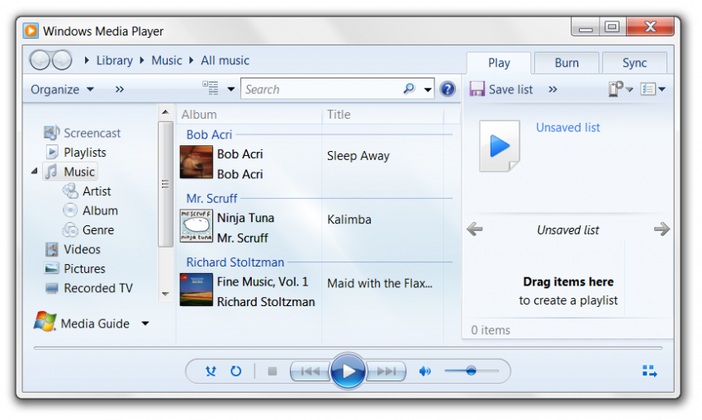Open the search options dropdown arrow
The width and height of the screenshot is (702, 420).
pos(428,89)
